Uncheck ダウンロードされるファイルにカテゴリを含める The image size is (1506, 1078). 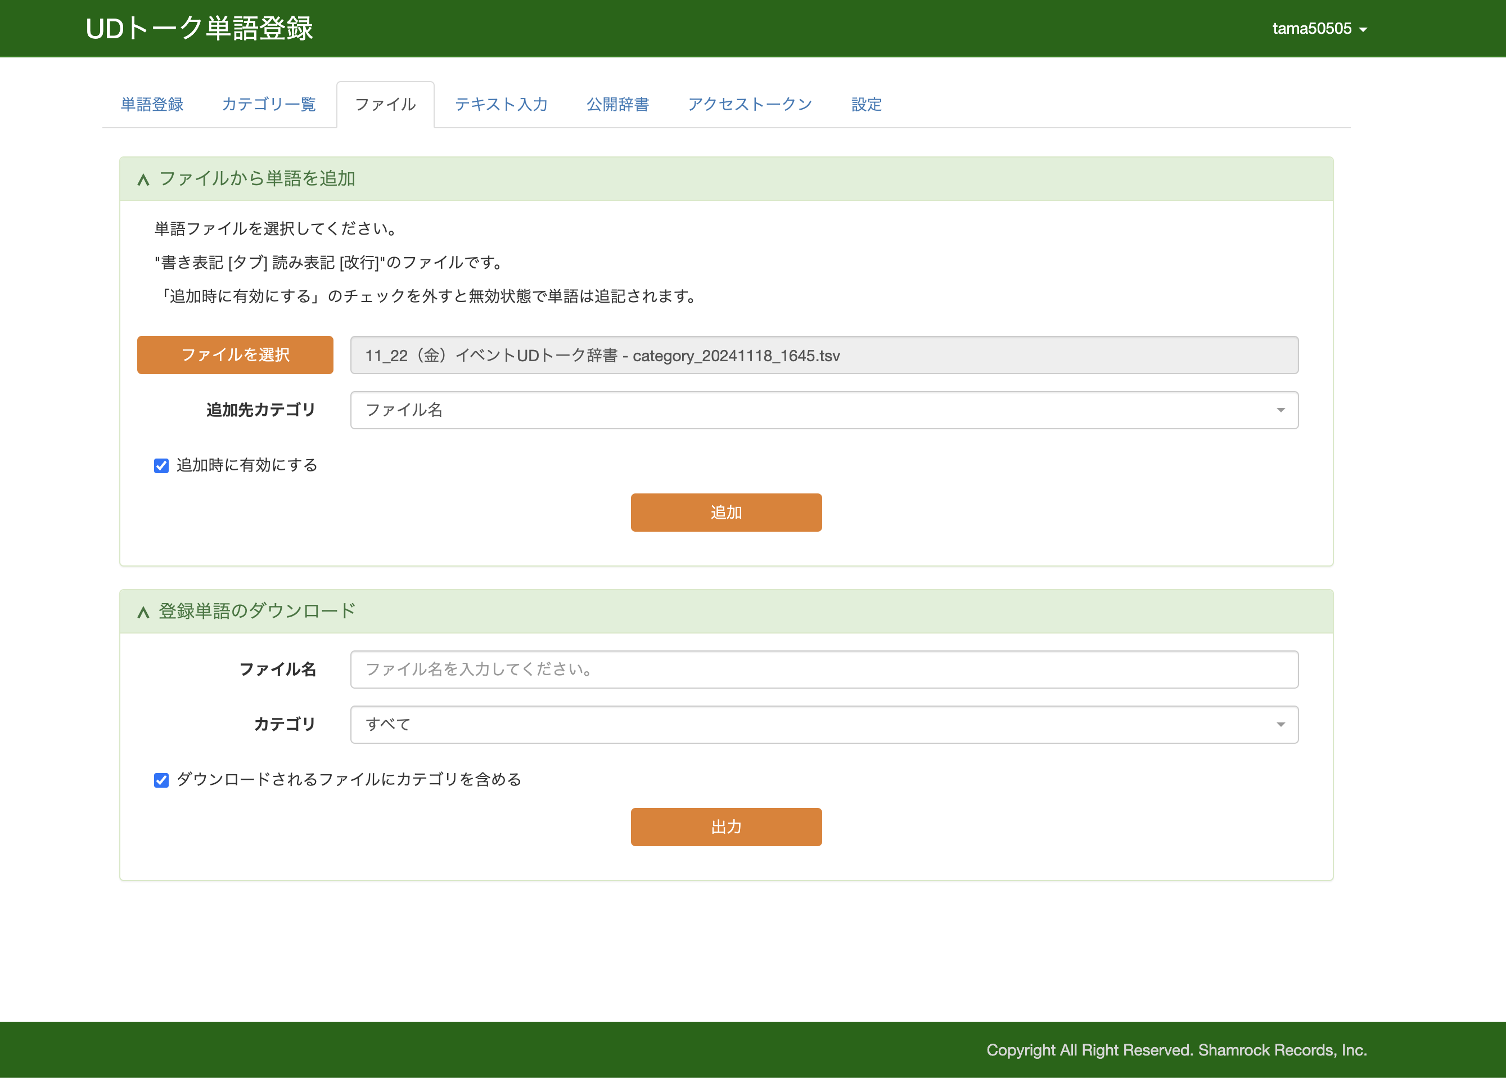161,780
